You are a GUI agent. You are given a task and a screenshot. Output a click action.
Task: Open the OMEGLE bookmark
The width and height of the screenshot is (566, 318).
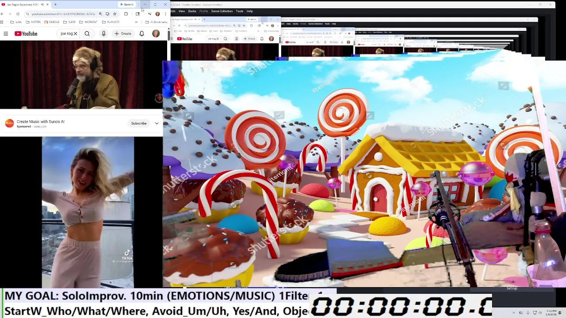click(x=52, y=22)
